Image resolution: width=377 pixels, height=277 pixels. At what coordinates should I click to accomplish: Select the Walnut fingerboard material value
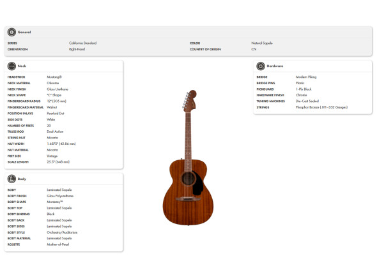(52, 107)
